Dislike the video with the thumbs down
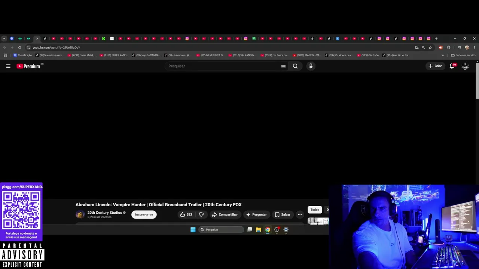Screen dimensions: 479x269 [201, 214]
